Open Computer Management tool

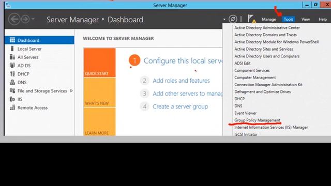[255, 78]
